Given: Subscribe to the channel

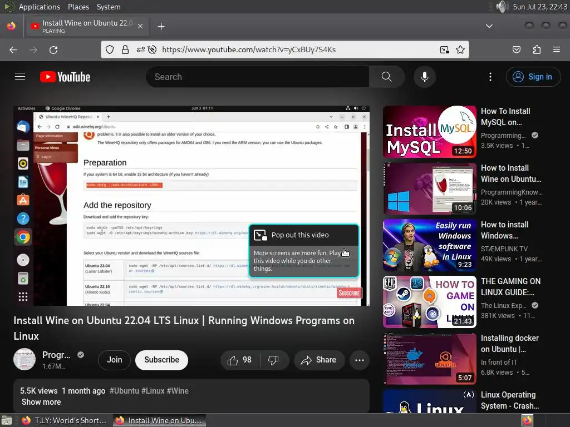Looking at the screenshot, I should 162,360.
